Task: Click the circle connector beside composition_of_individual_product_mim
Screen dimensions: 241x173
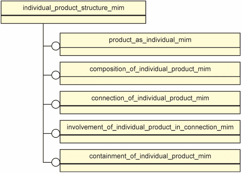Action: pyautogui.click(x=56, y=75)
